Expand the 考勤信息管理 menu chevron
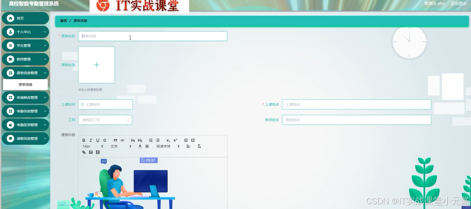Screen dimensions: 471x209 tap(45, 111)
